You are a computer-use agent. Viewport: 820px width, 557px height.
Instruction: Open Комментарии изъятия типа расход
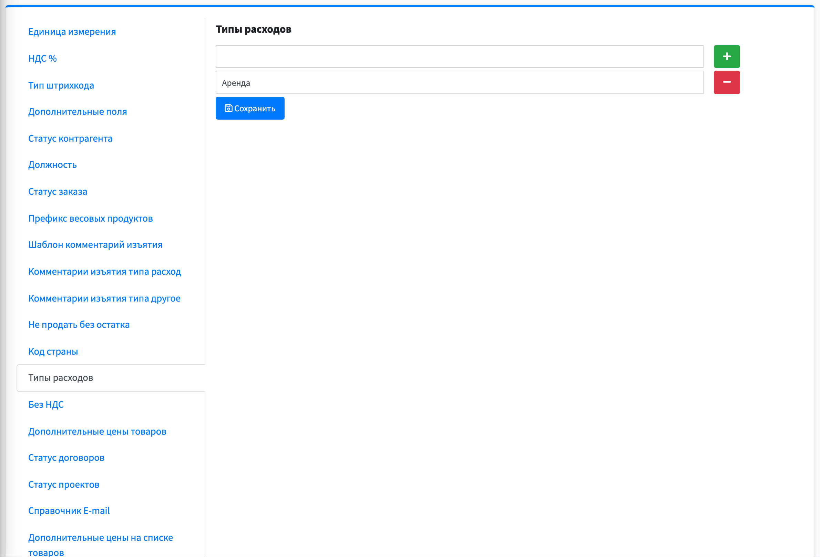(x=104, y=272)
